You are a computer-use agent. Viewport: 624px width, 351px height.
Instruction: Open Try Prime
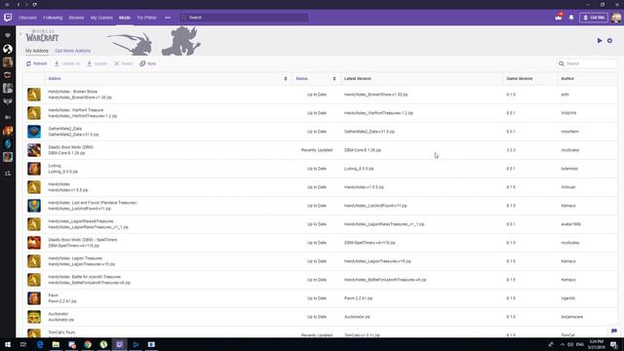click(146, 18)
